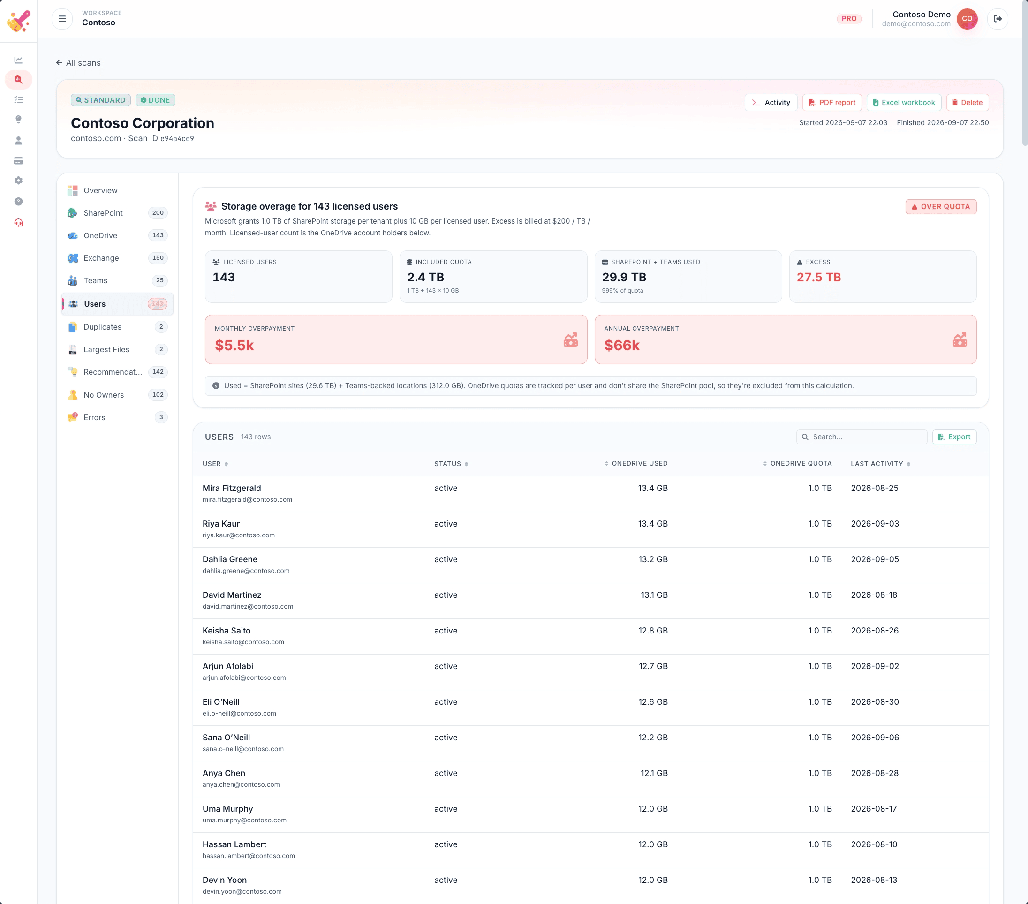Click the broom app logo
Viewport: 1028px width, 904px height.
click(x=19, y=21)
